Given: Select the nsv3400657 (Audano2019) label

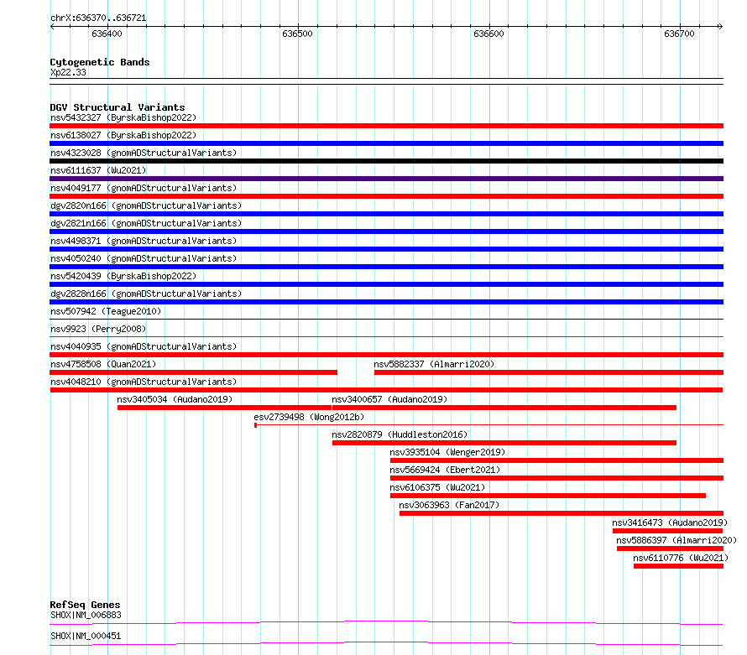Looking at the screenshot, I should pos(389,399).
